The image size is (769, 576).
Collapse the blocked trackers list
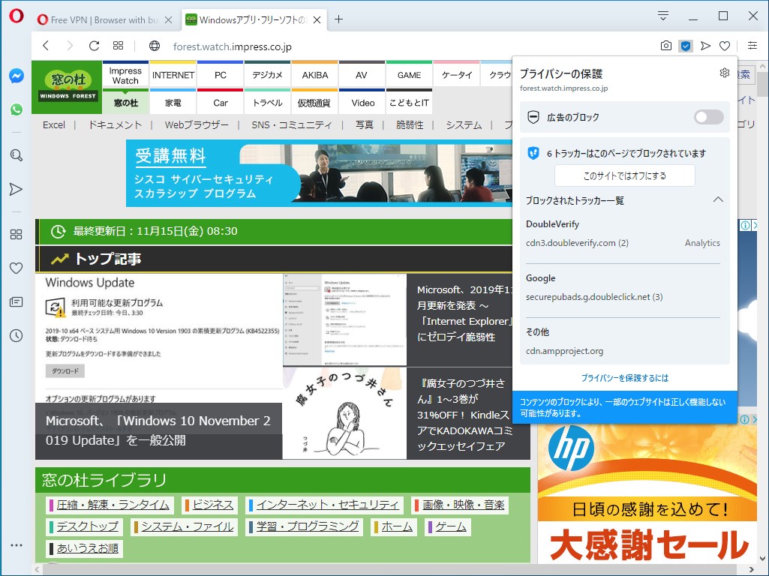[x=718, y=200]
